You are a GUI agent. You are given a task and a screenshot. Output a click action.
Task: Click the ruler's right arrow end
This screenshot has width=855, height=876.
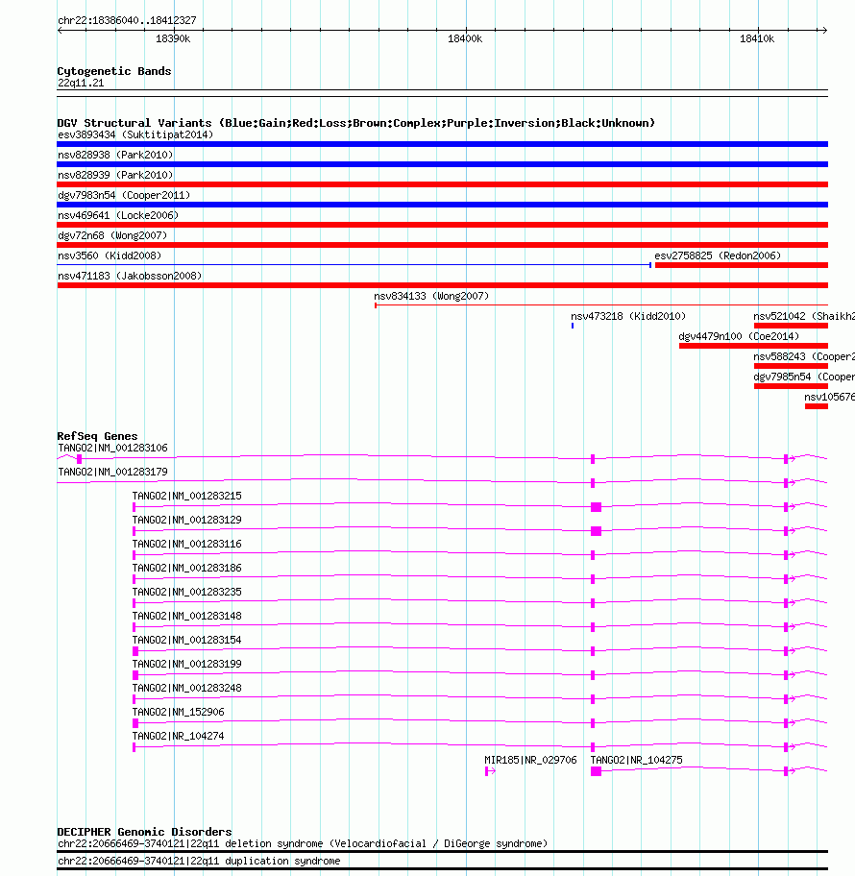824,30
